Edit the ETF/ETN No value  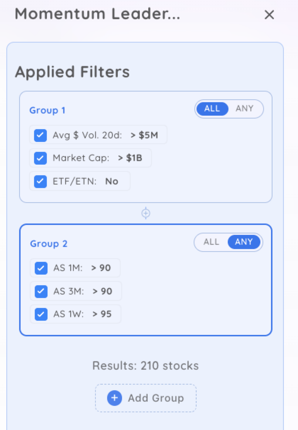[x=111, y=181]
